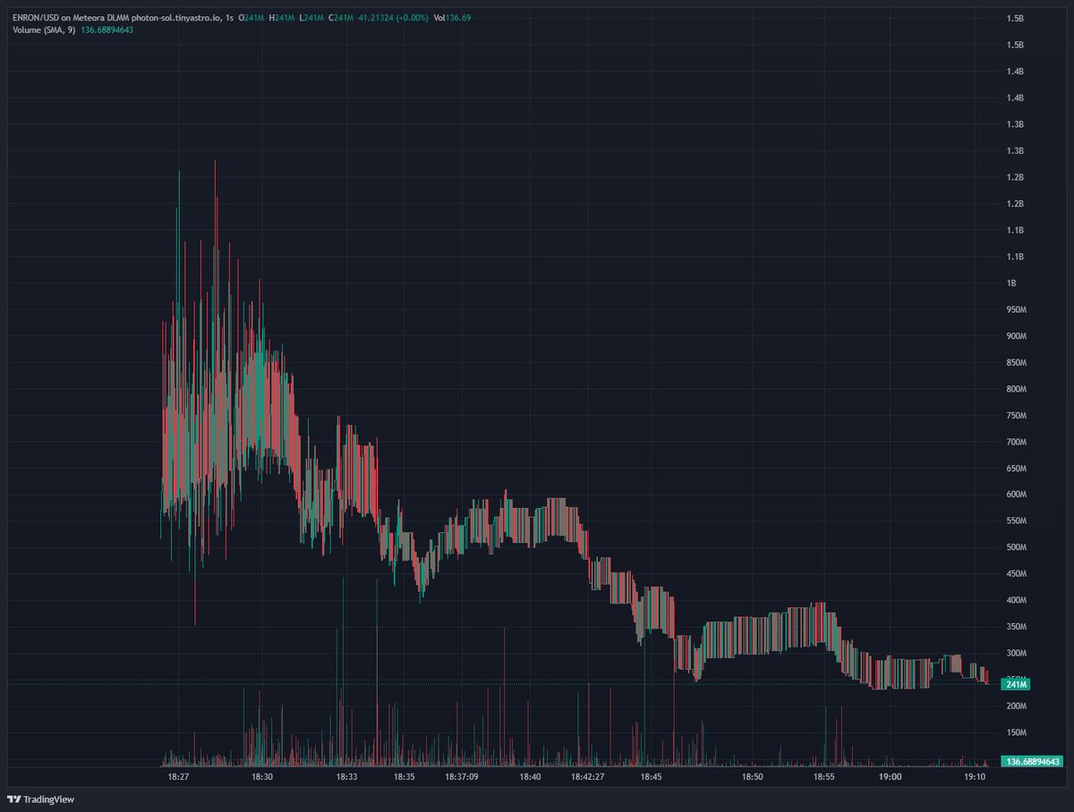Click the 1B label on the price axis

tap(1012, 283)
